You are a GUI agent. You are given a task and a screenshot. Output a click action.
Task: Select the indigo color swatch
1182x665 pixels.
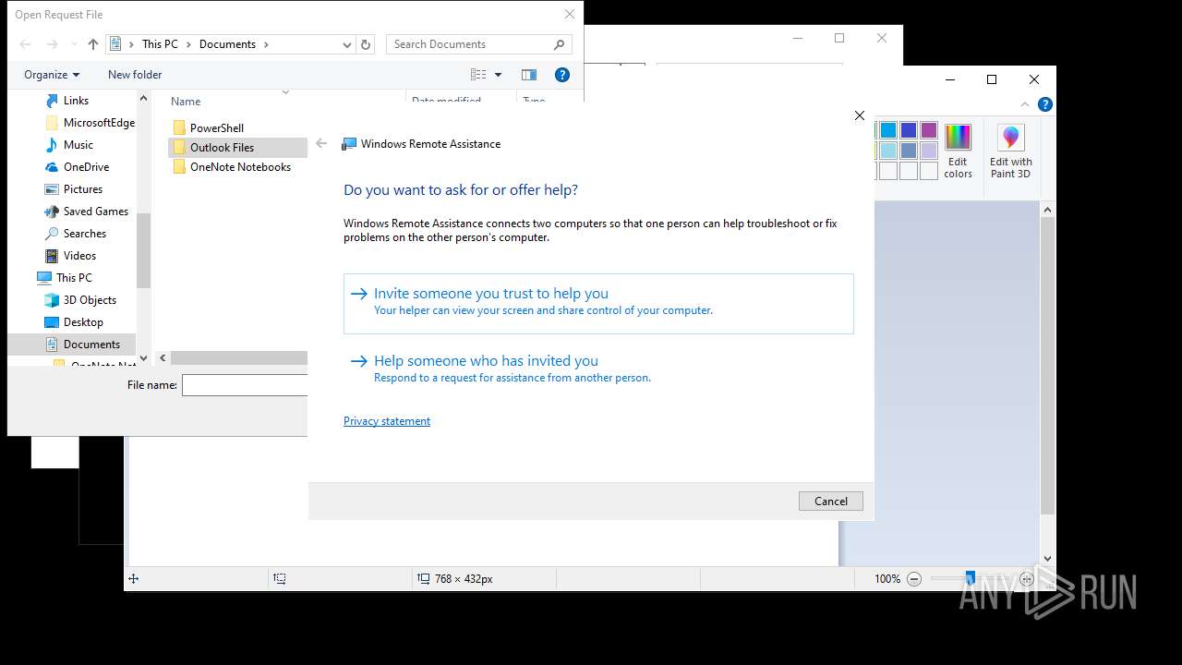tap(909, 130)
